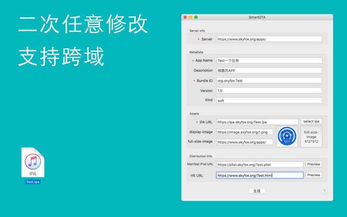The image size is (347, 217).
Task: Click the full-size-image URL field
Action: pyautogui.click(x=245, y=142)
